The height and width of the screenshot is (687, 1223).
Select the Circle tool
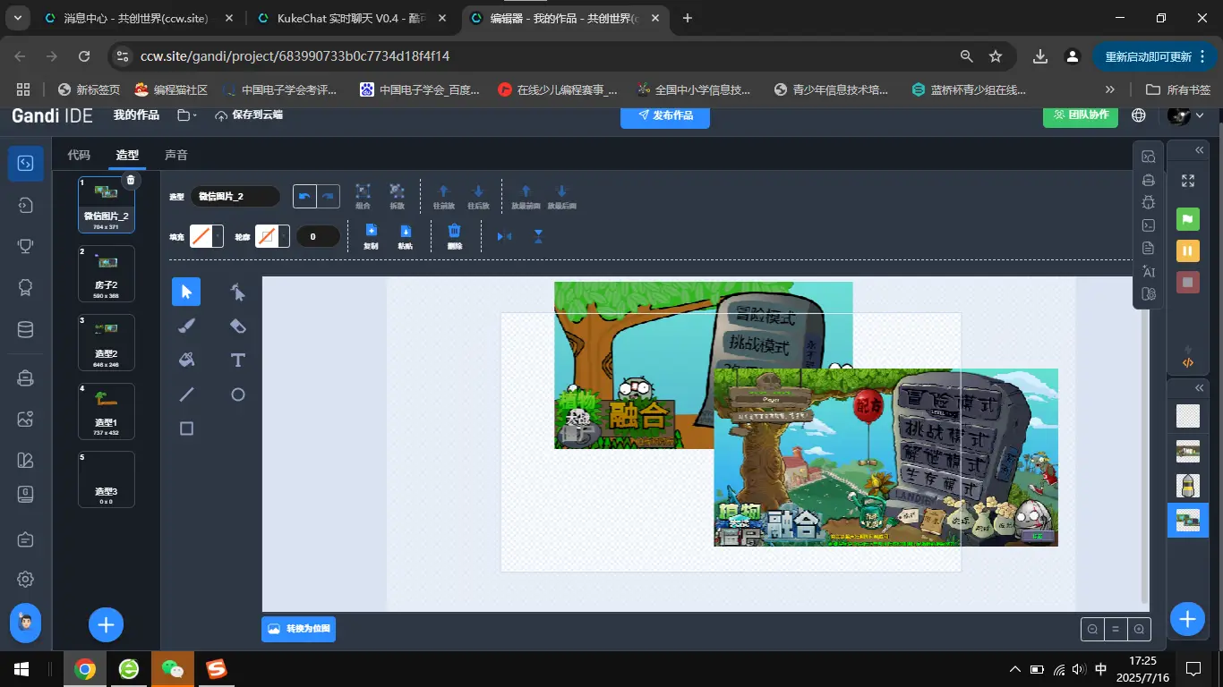[237, 394]
